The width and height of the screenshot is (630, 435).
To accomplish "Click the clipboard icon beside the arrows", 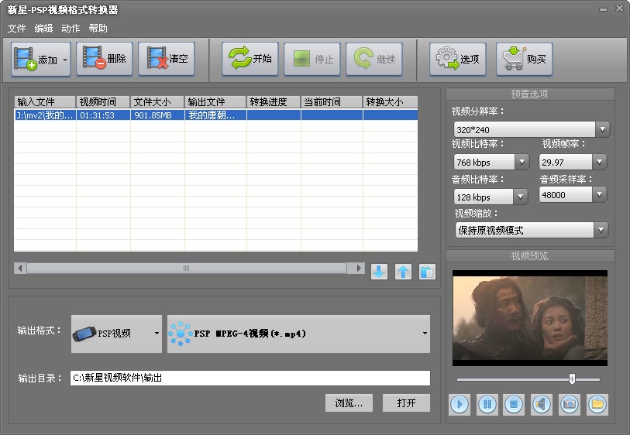I will coord(427,272).
